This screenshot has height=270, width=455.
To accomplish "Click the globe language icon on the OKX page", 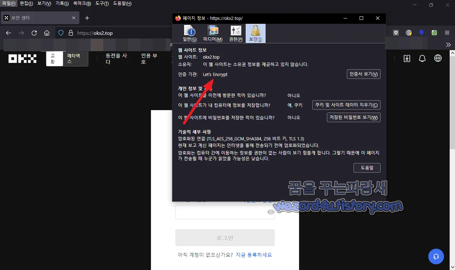I will click(x=438, y=58).
